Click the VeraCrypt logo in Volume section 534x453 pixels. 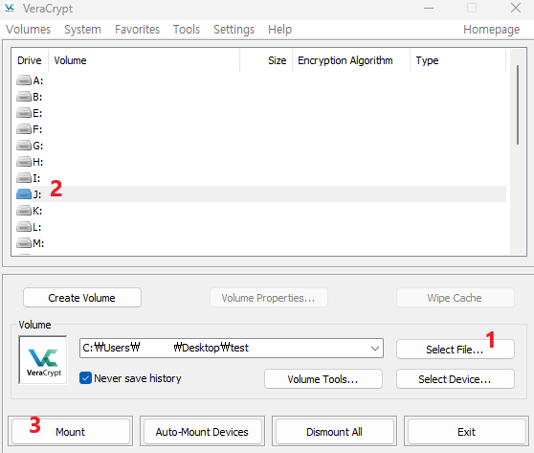coord(43,360)
